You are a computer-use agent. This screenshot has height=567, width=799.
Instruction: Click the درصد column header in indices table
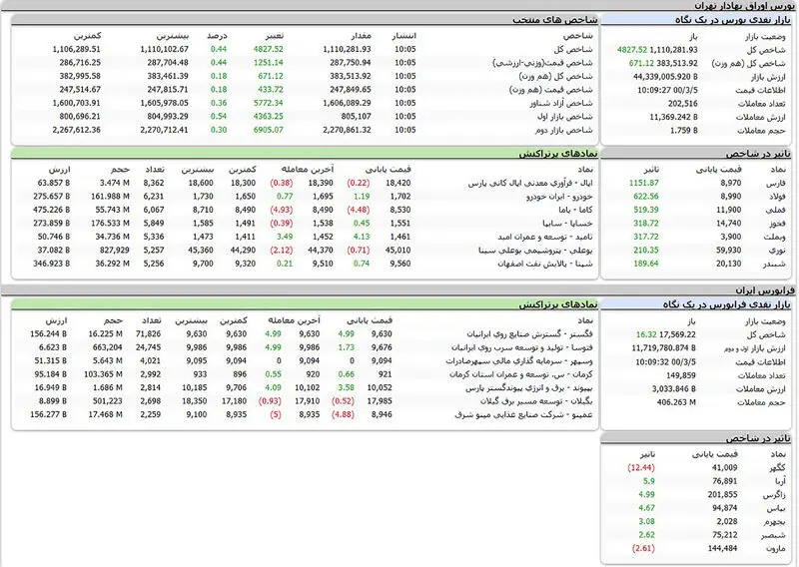pyautogui.click(x=217, y=36)
